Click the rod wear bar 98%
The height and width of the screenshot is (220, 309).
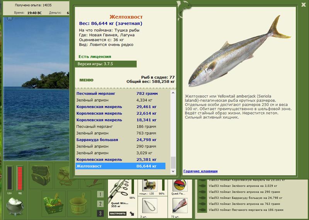pyautogui.click(x=132, y=187)
